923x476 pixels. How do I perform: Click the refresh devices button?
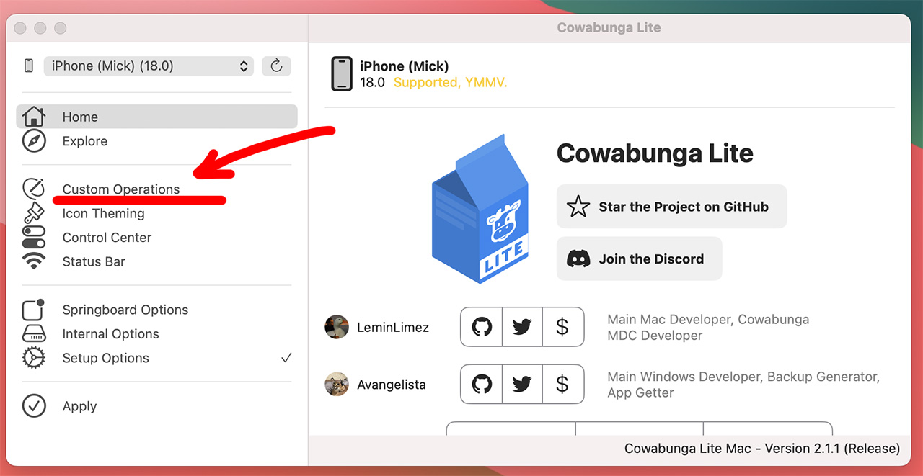[276, 66]
